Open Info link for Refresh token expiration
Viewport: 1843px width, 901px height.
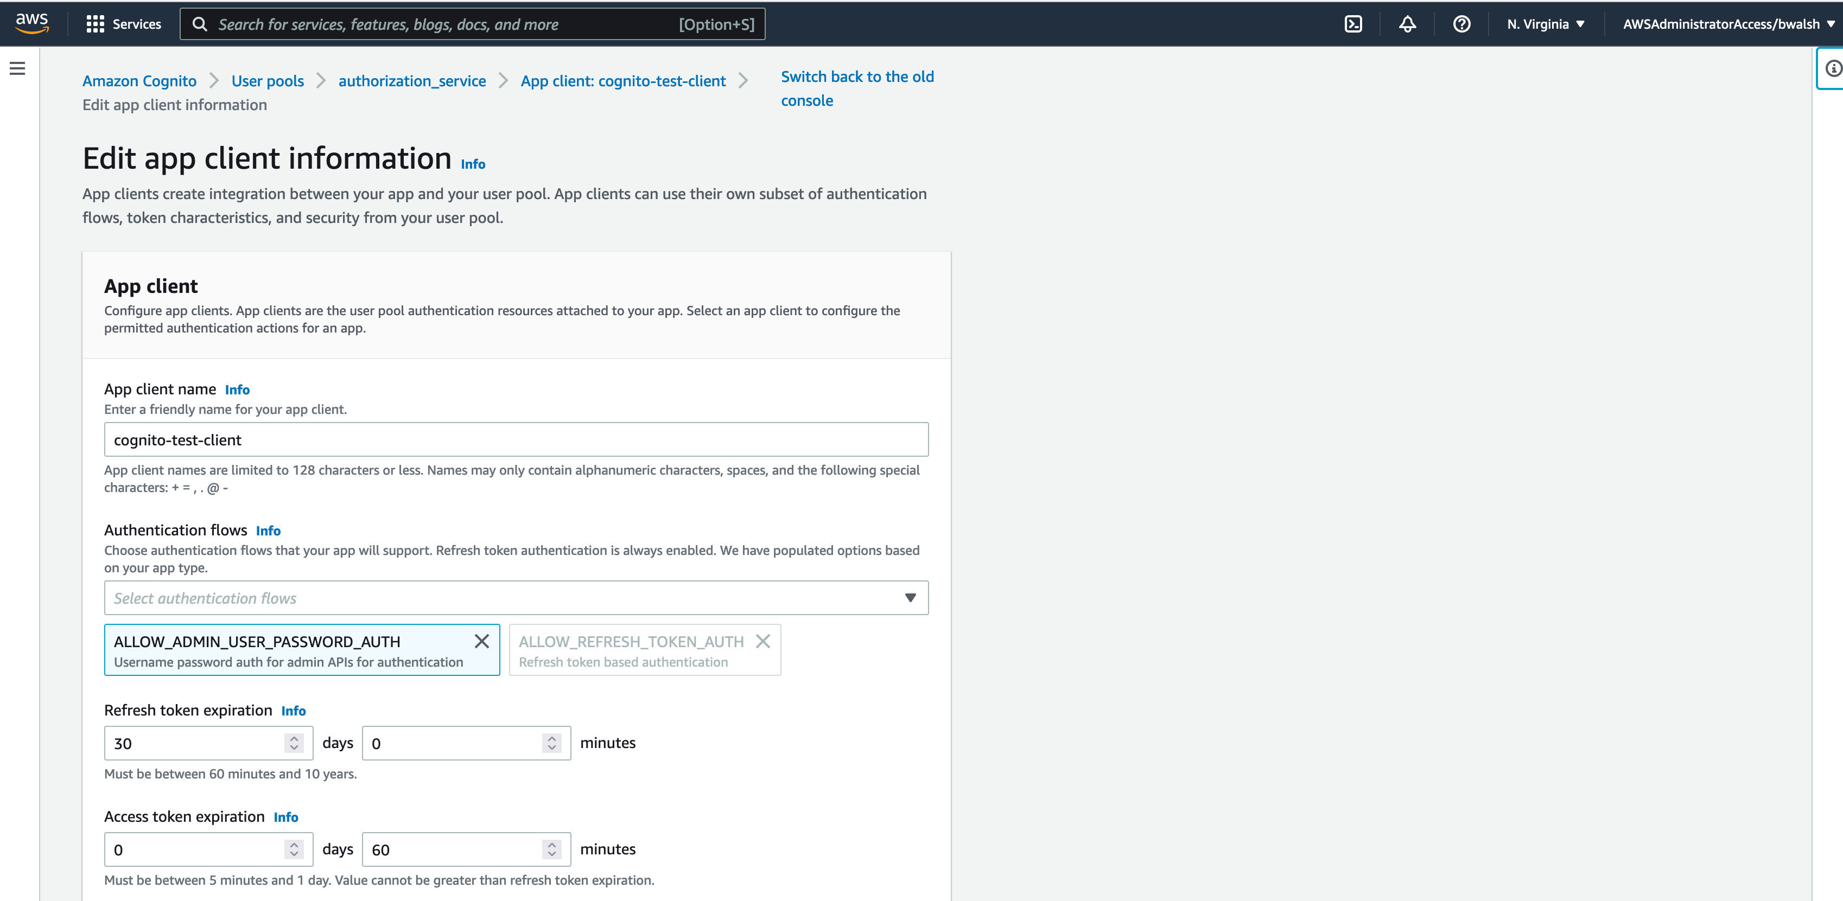294,711
